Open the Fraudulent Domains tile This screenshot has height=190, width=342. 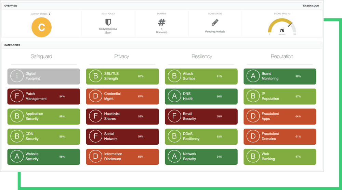[280, 136]
